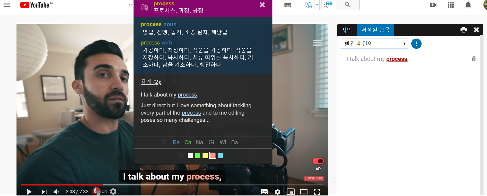Select the cyan highlight color swatch
Screen dimensions: 487x196
coord(220,156)
